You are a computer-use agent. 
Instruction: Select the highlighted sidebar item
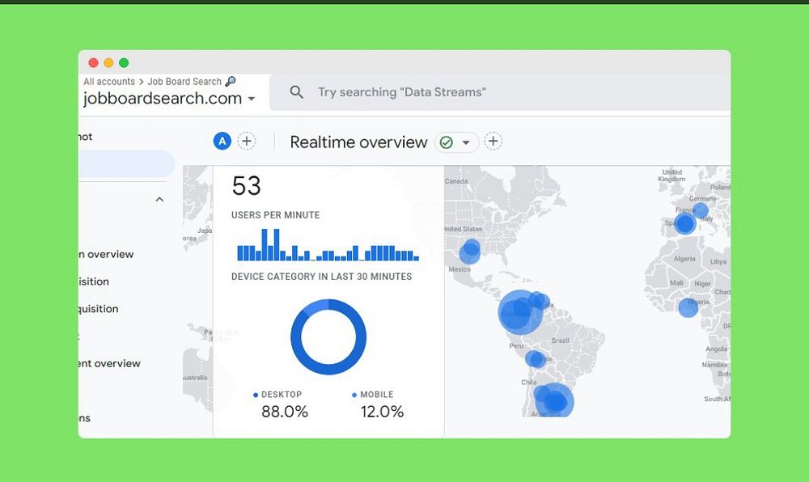click(126, 164)
